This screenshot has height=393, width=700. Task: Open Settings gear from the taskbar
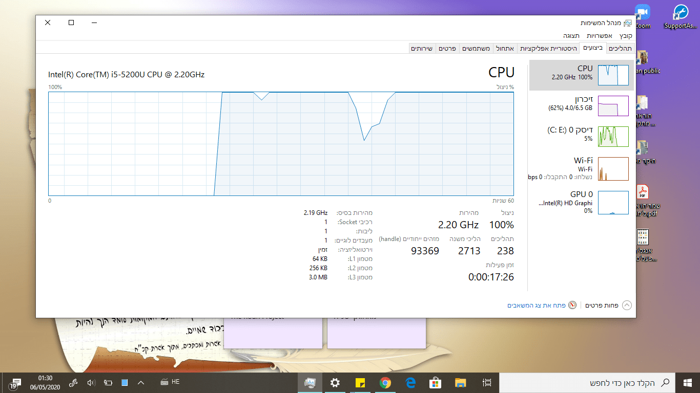coord(335,382)
